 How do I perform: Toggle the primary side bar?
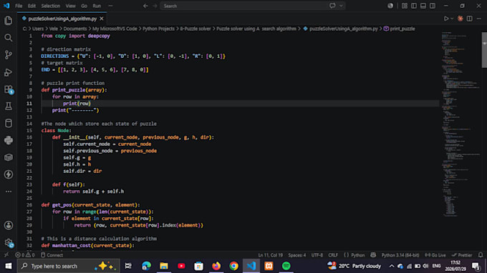click(x=414, y=6)
